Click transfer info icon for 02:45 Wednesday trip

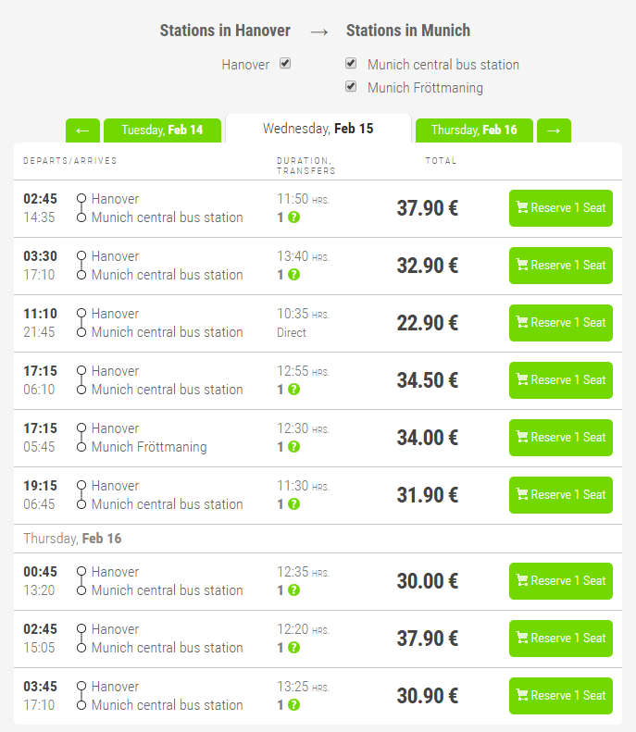point(293,217)
